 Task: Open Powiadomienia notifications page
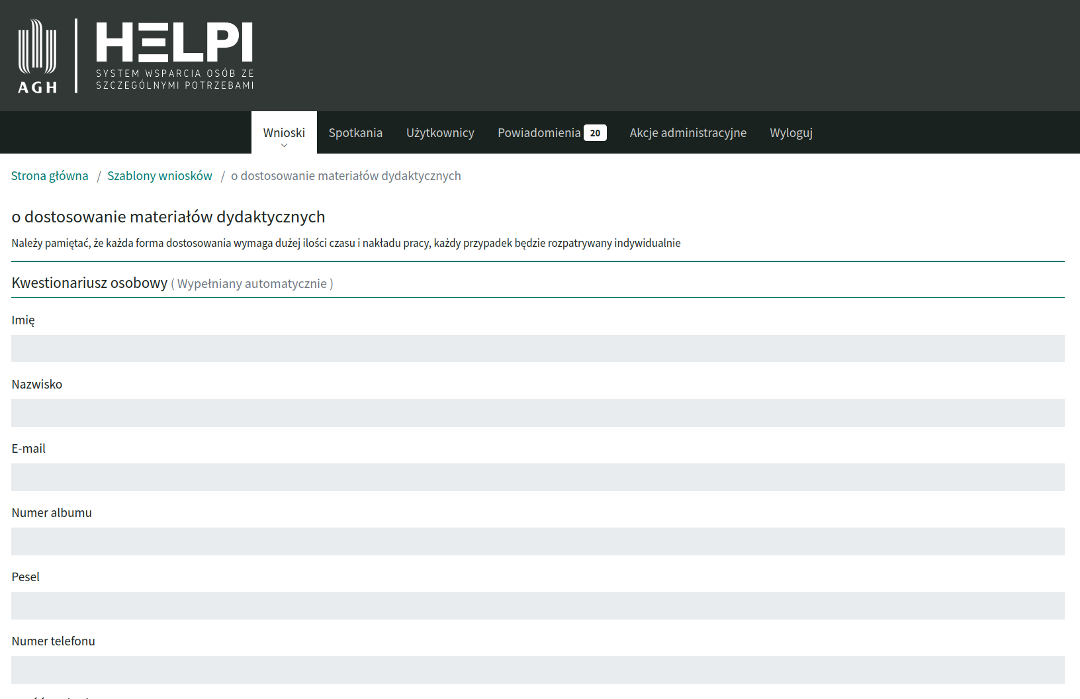(x=539, y=132)
